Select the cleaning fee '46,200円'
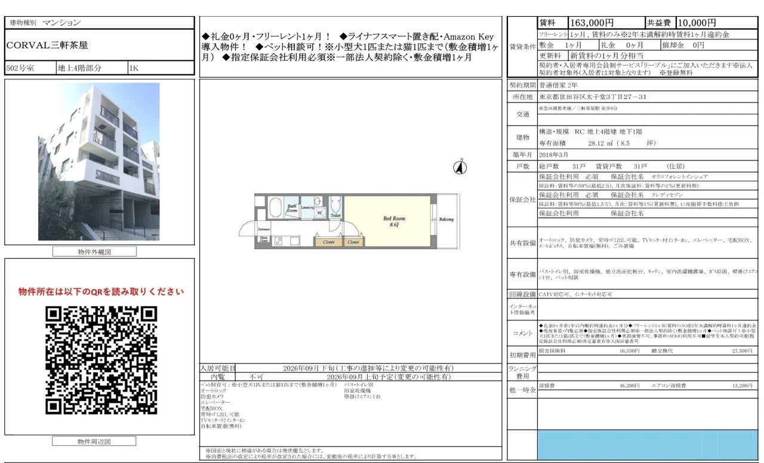 point(629,386)
